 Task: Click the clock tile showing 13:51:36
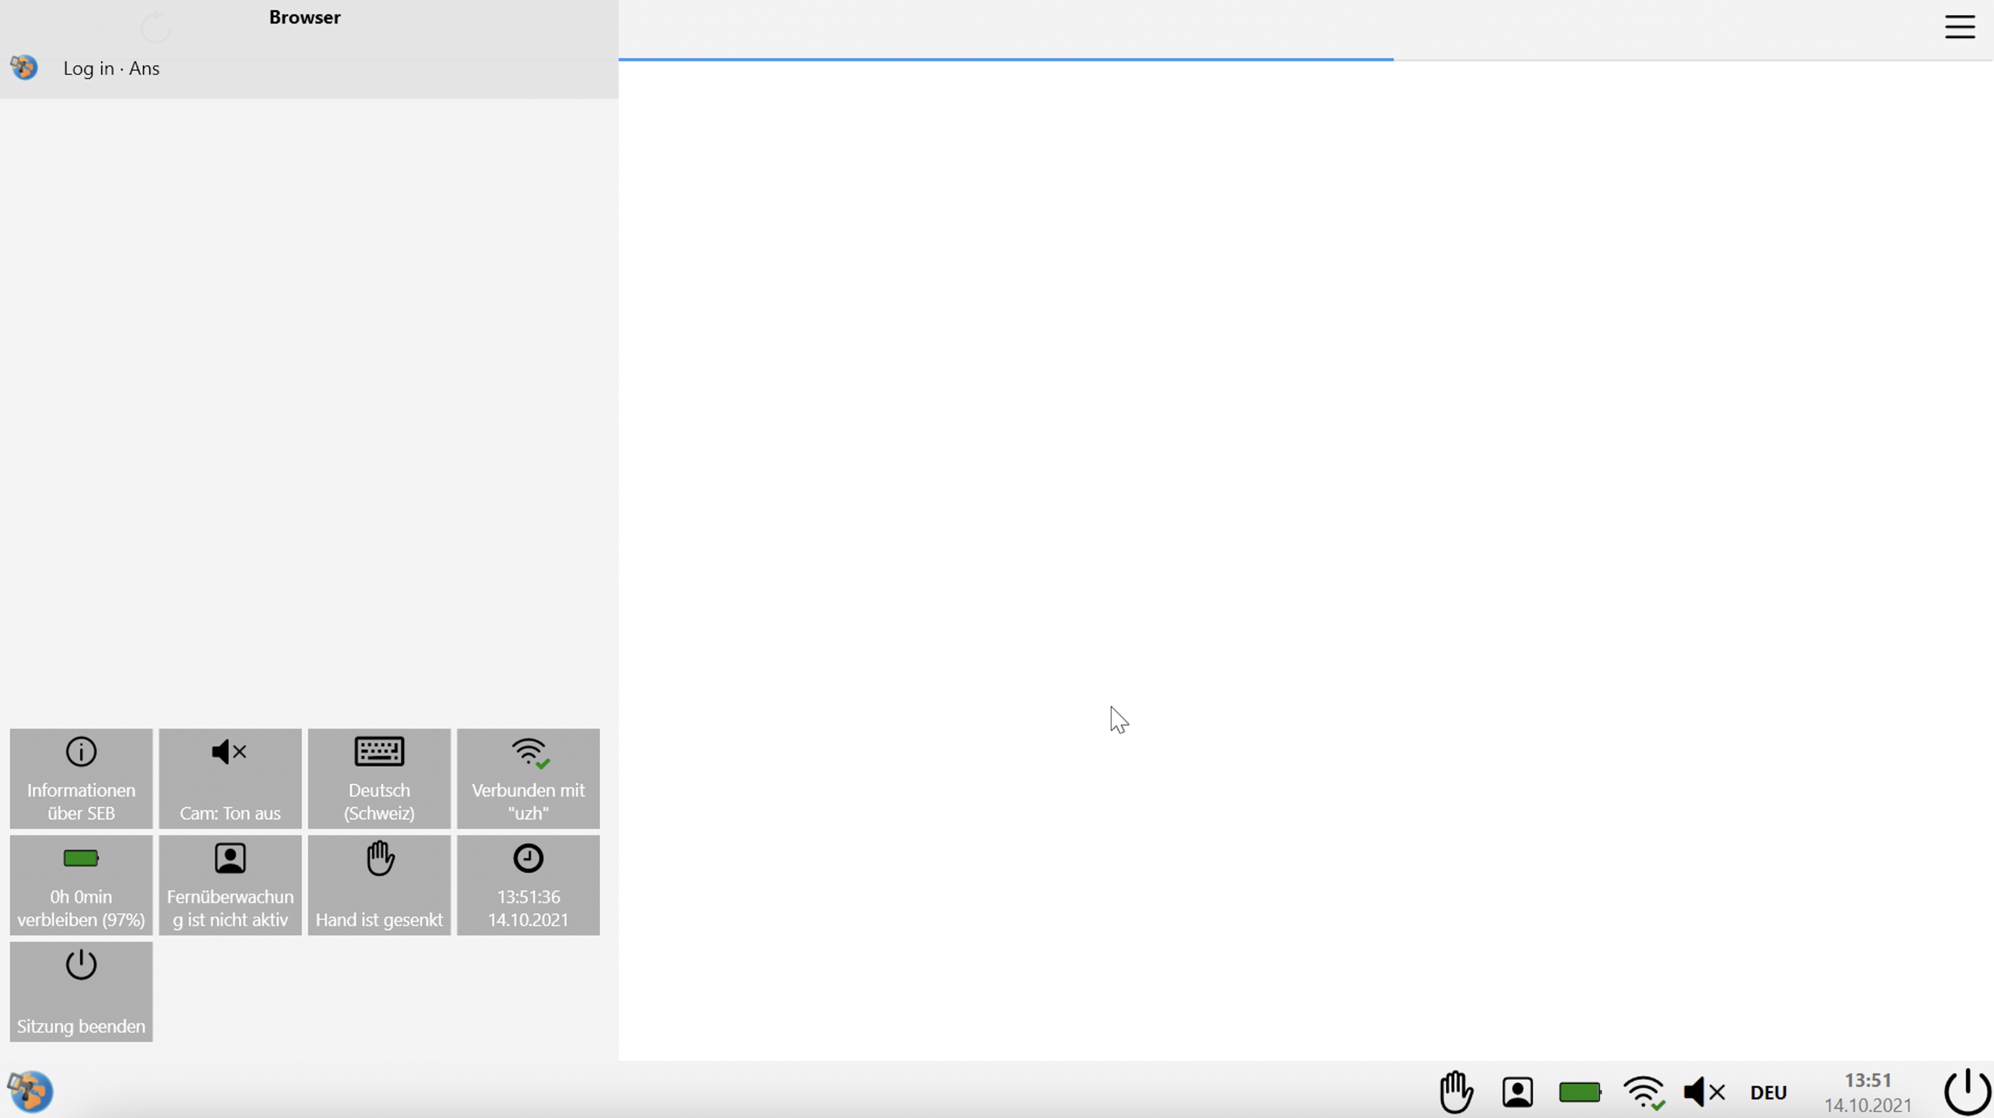(528, 885)
